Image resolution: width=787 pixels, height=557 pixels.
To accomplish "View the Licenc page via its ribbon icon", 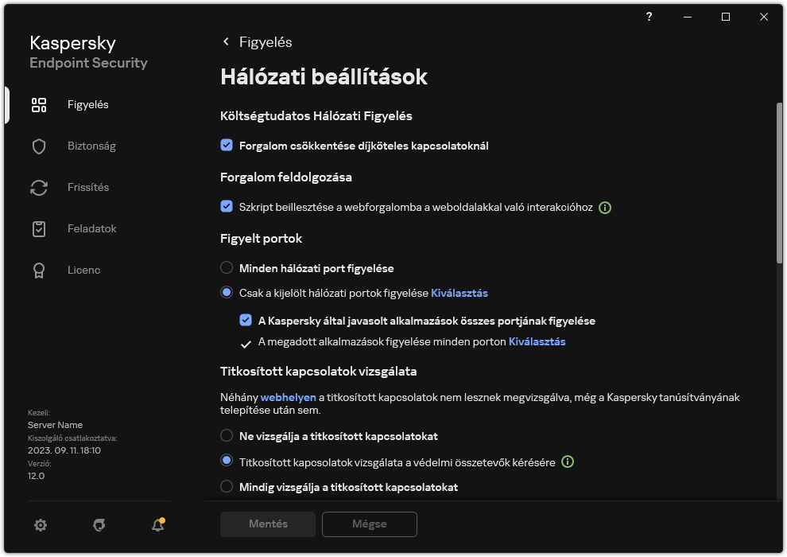I will 83,270.
